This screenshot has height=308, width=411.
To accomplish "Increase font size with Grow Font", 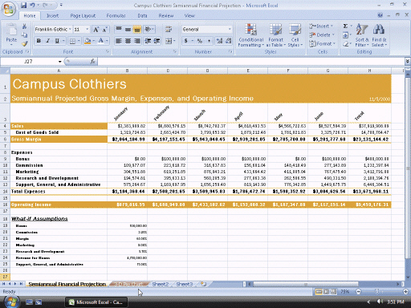I will (x=96, y=30).
